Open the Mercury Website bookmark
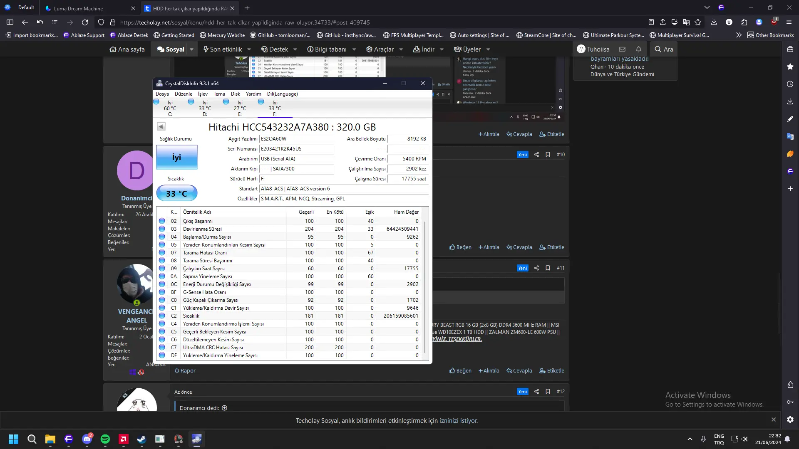 click(222, 35)
